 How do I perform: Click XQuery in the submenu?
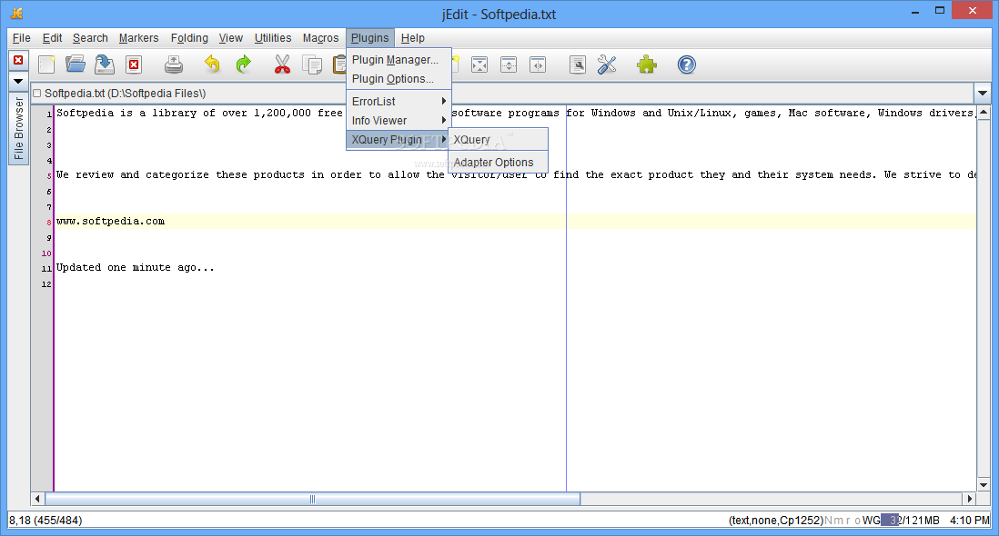click(499, 140)
